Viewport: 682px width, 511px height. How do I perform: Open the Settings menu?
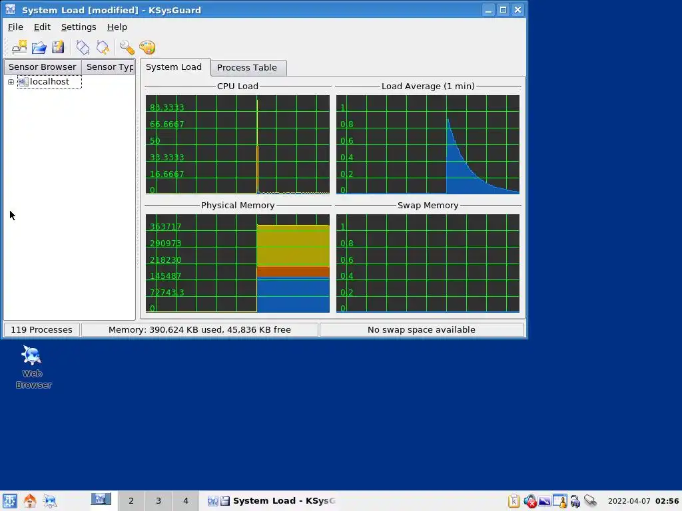click(x=79, y=27)
